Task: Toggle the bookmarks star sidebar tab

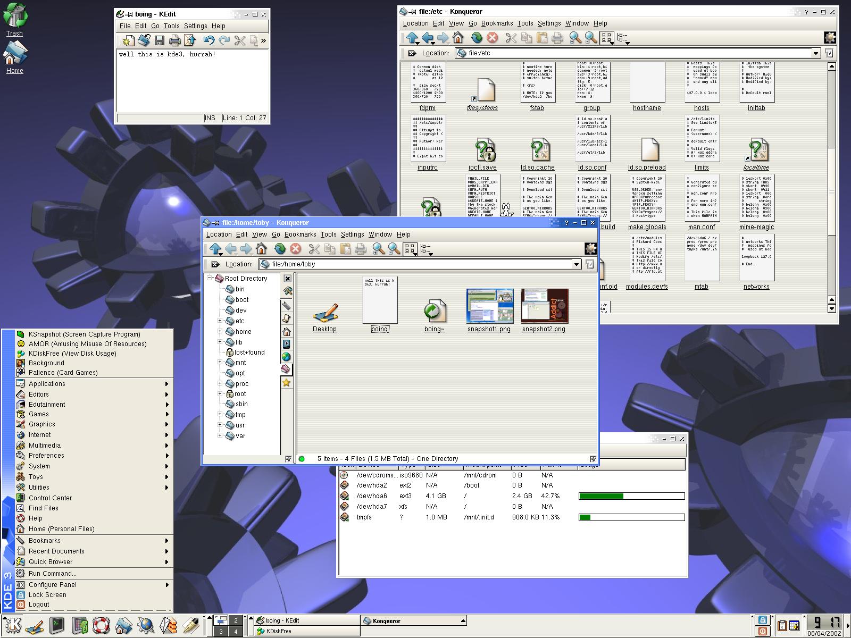Action: (286, 383)
